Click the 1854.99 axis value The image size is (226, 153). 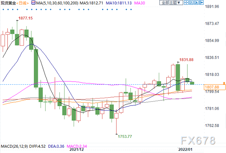[x=212, y=41]
